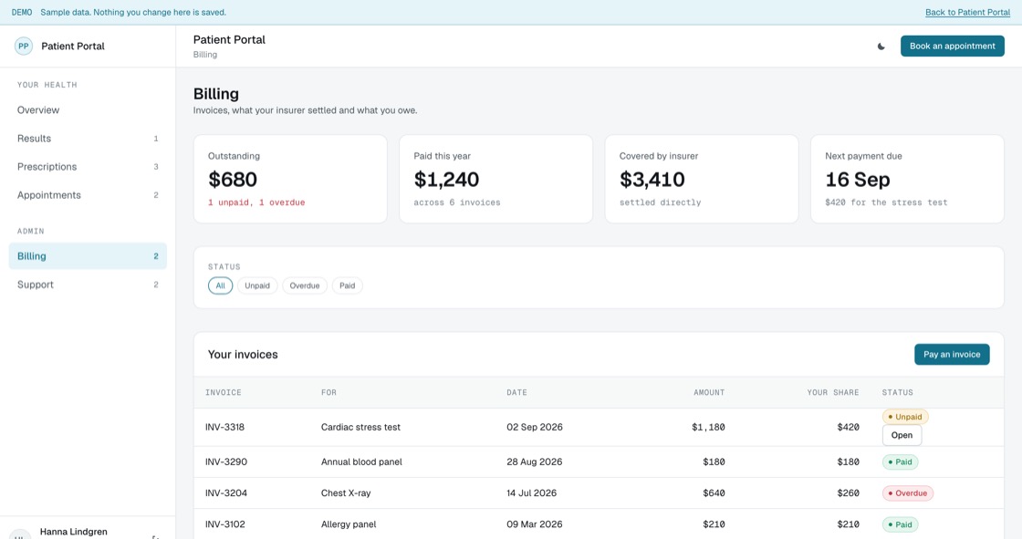Click the 02 Sep 2026 date cell
The width and height of the screenshot is (1022, 539).
(x=535, y=428)
